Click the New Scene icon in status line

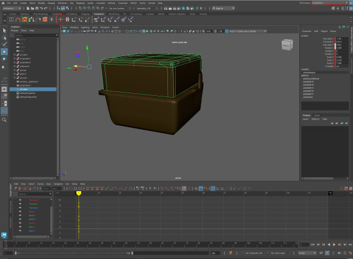coord(28,8)
